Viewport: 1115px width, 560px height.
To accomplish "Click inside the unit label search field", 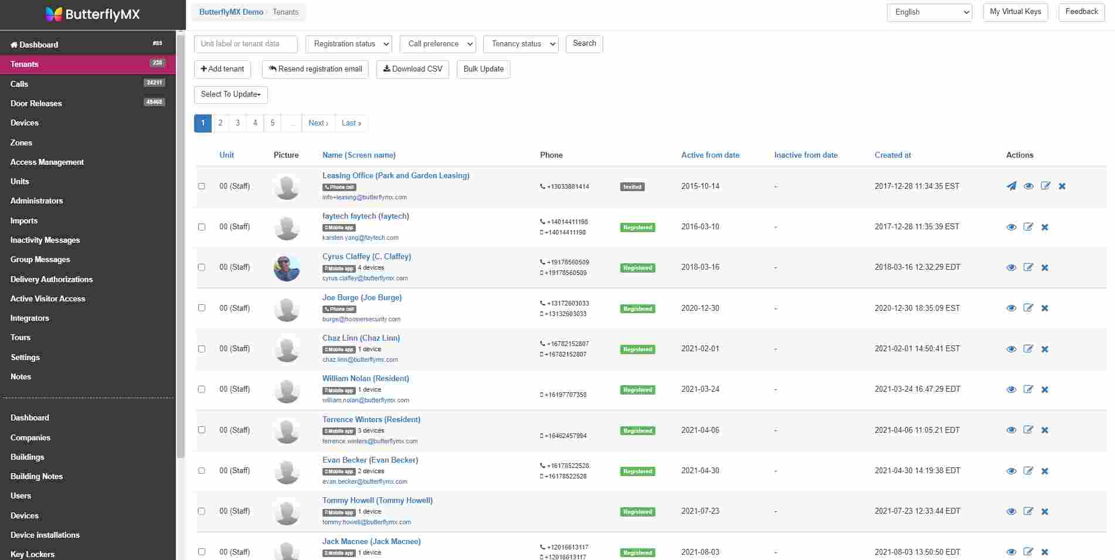I will [x=246, y=43].
